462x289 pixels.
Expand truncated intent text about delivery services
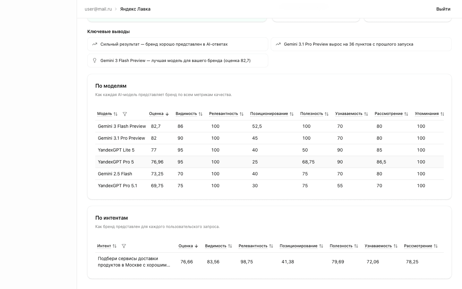(x=134, y=262)
